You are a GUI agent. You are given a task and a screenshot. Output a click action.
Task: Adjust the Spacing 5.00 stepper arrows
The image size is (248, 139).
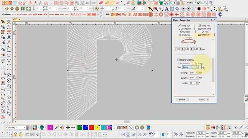pos(197,73)
